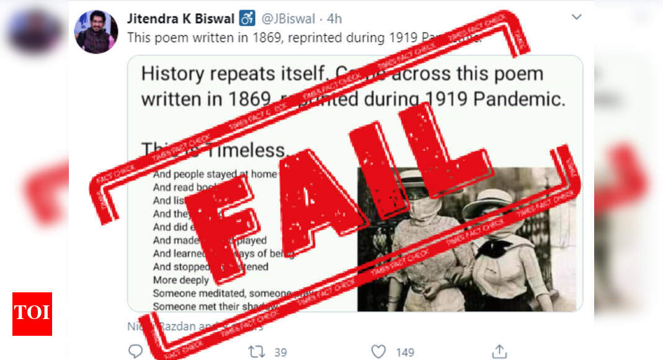The image size is (663, 360).
Task: Click the tweet text about 1869 poem
Action: click(x=305, y=38)
